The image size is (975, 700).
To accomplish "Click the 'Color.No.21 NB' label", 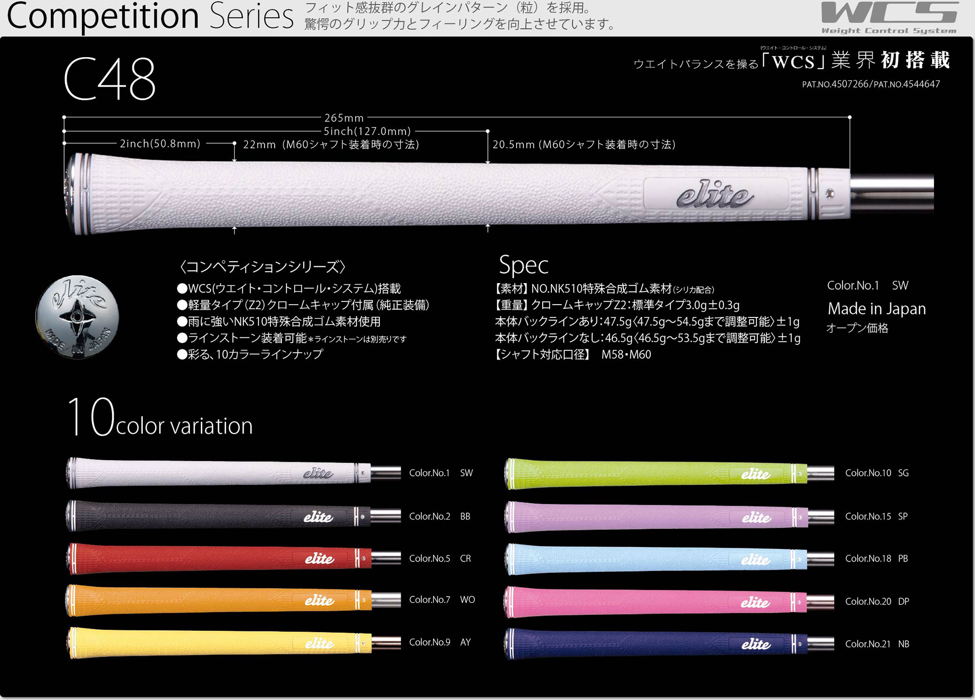I will tap(877, 644).
